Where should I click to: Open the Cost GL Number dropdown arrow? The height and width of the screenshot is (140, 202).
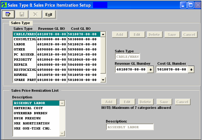[191, 70]
